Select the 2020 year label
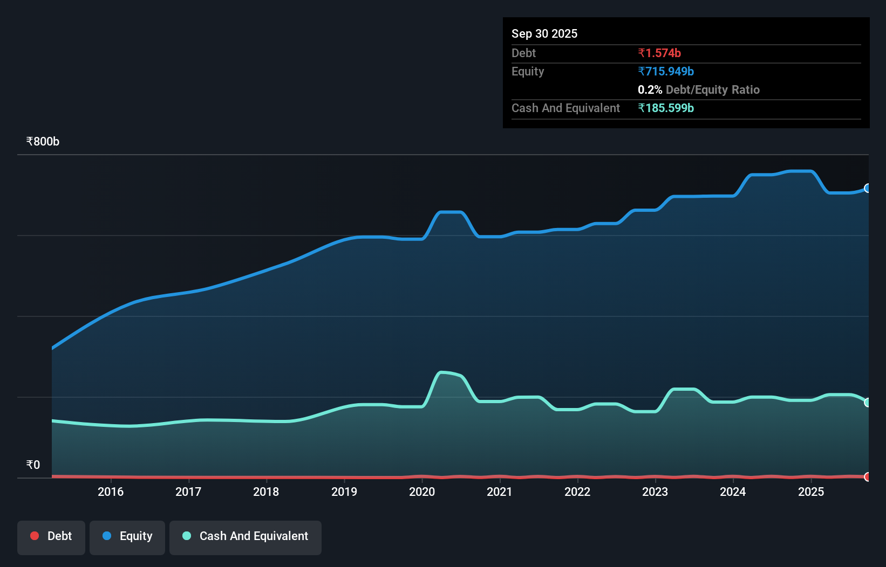Screen dimensions: 886x567 click(421, 492)
